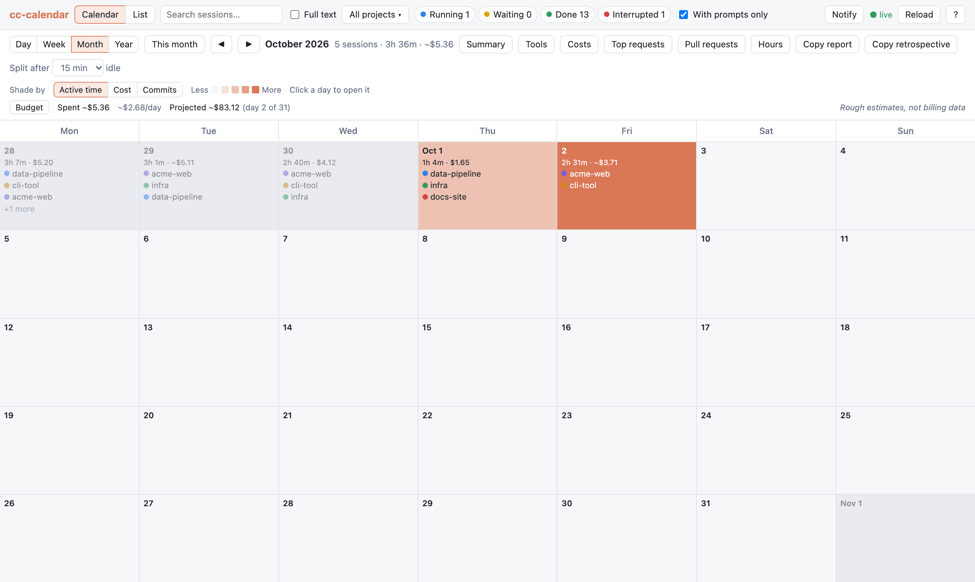
Task: Open the Hours report
Action: pyautogui.click(x=770, y=44)
